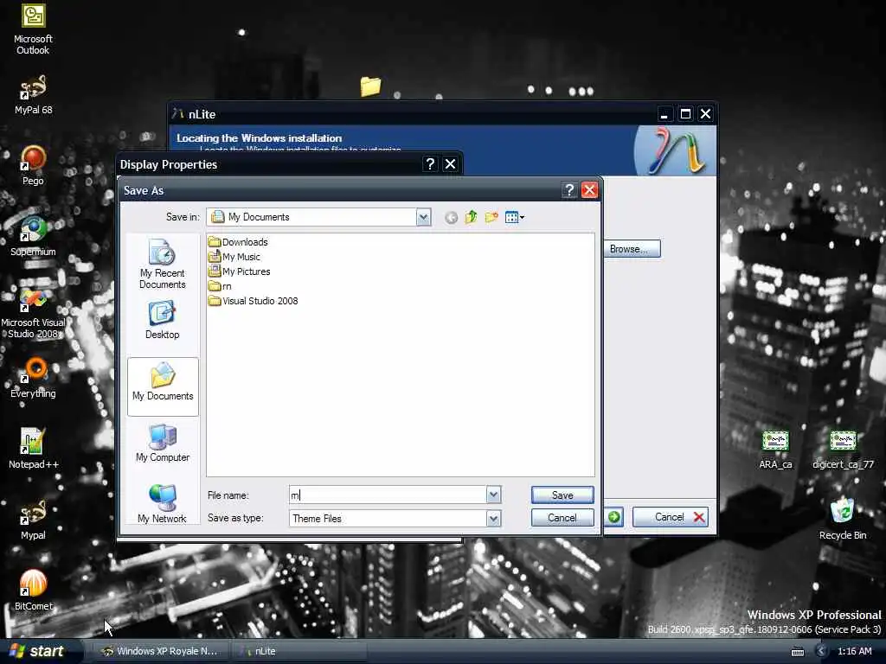Click the Save As help button
The image size is (886, 664).
click(569, 190)
